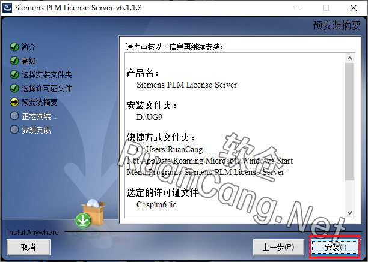The image size is (368, 262).
Task: Go back with the 上一步(P) button
Action: coord(278,247)
